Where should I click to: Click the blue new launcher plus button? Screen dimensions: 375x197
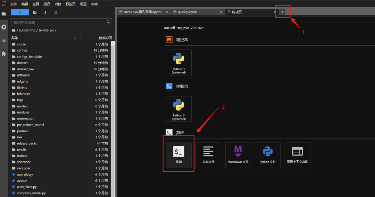pyautogui.click(x=20, y=12)
